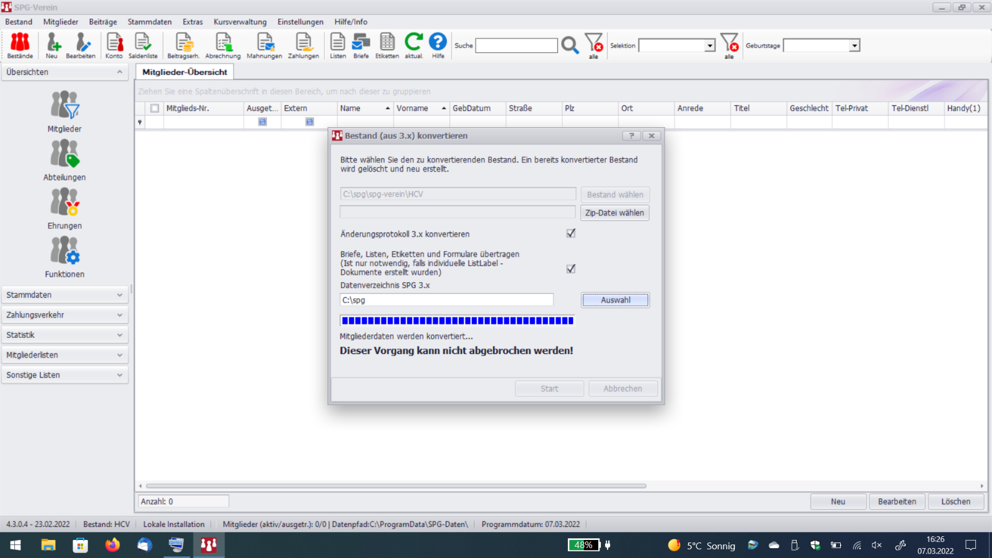This screenshot has height=558, width=992.
Task: Click the blue conversion progress bar
Action: coord(457,321)
